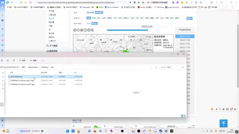Expand the 天气预报 sidebar section
This screenshot has width=239, height=134.
click(52, 45)
